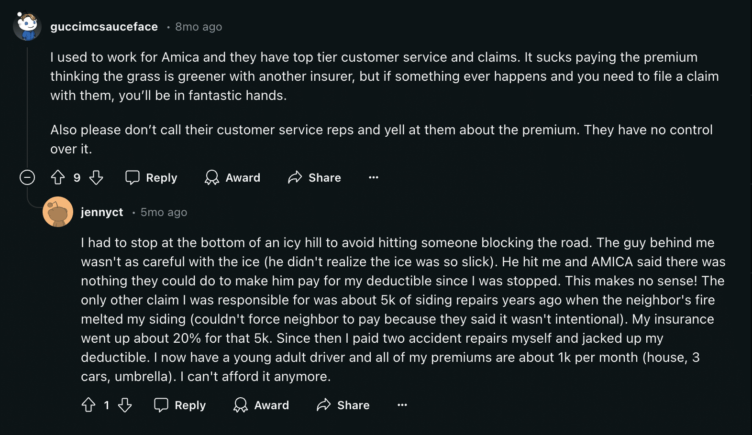Click Reply on guccimcsauceface's comment
The image size is (752, 435).
tap(161, 177)
